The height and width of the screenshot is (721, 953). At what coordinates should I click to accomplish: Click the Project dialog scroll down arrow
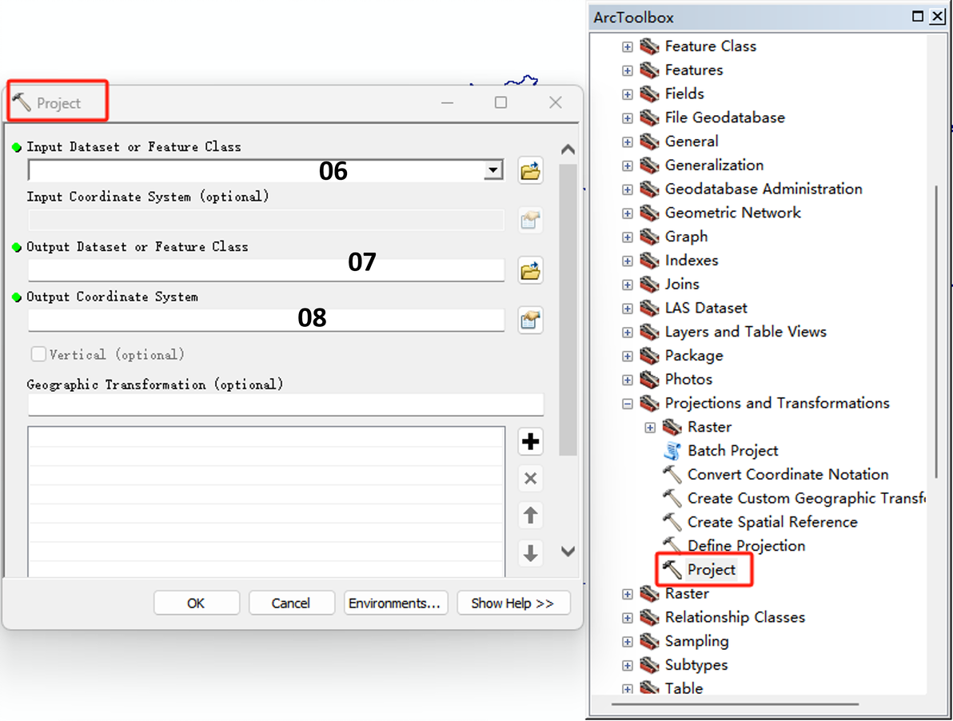pos(568,552)
